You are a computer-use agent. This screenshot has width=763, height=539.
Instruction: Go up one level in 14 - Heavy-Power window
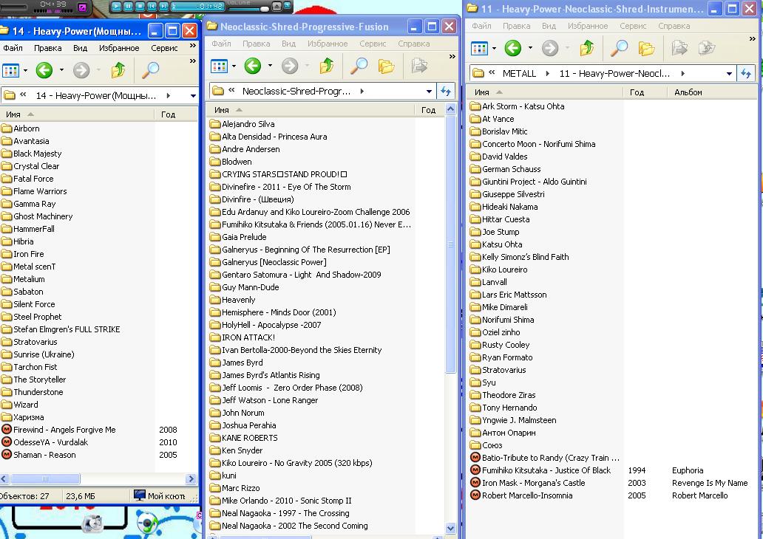[x=118, y=70]
